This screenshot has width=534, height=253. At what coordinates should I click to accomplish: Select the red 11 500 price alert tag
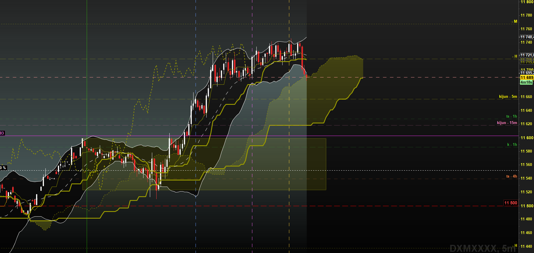click(511, 203)
